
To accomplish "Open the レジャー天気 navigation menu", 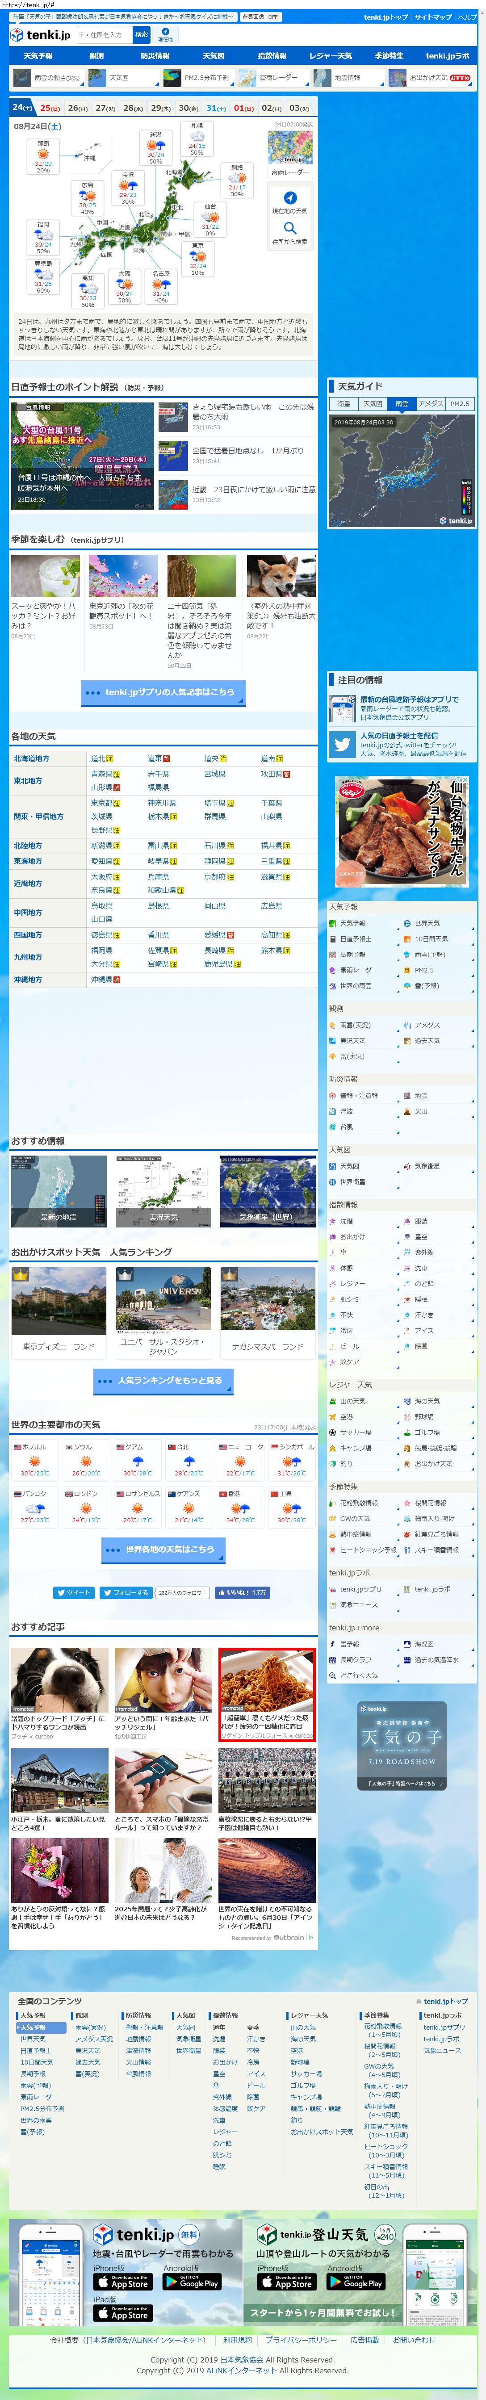I will 331,56.
